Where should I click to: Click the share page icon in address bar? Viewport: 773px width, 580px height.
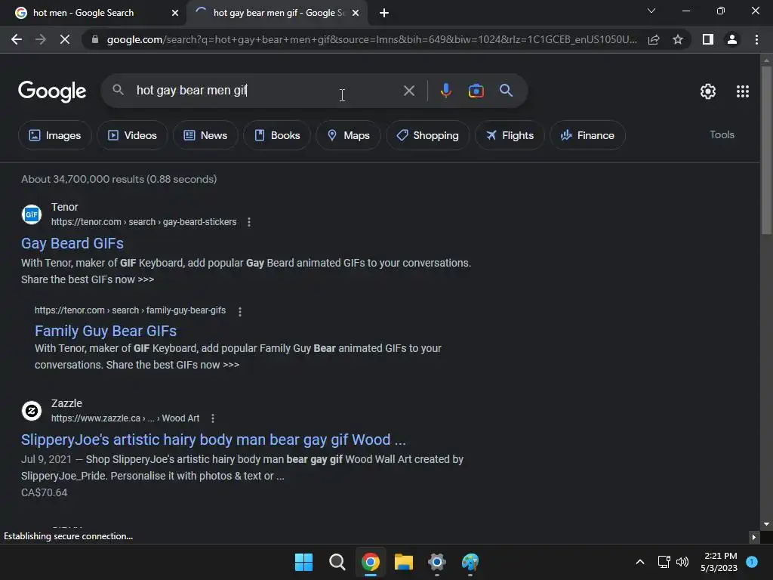pos(654,39)
